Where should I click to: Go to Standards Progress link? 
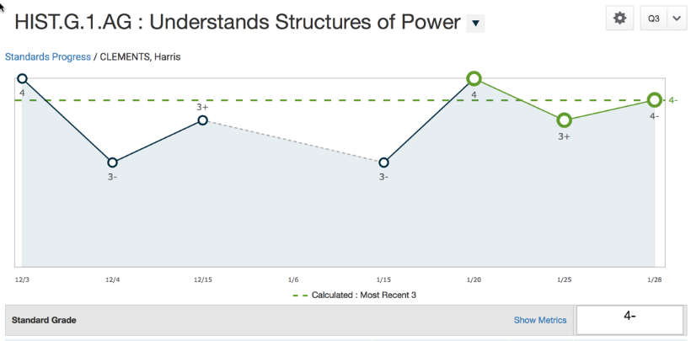[48, 57]
